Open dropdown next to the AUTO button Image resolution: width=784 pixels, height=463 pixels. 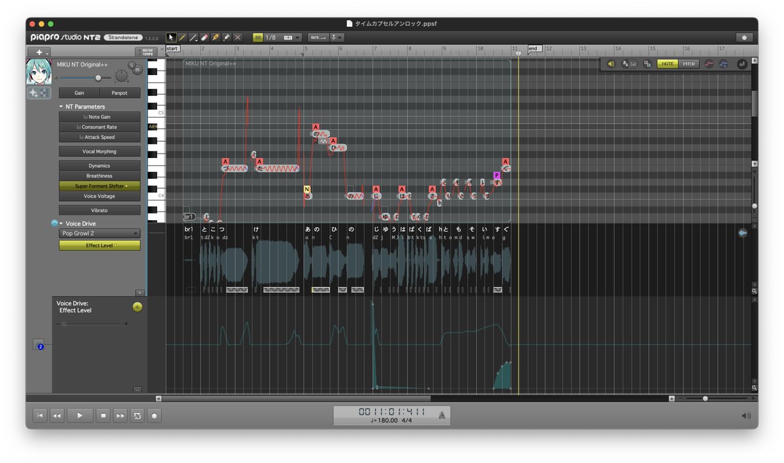pyautogui.click(x=336, y=38)
